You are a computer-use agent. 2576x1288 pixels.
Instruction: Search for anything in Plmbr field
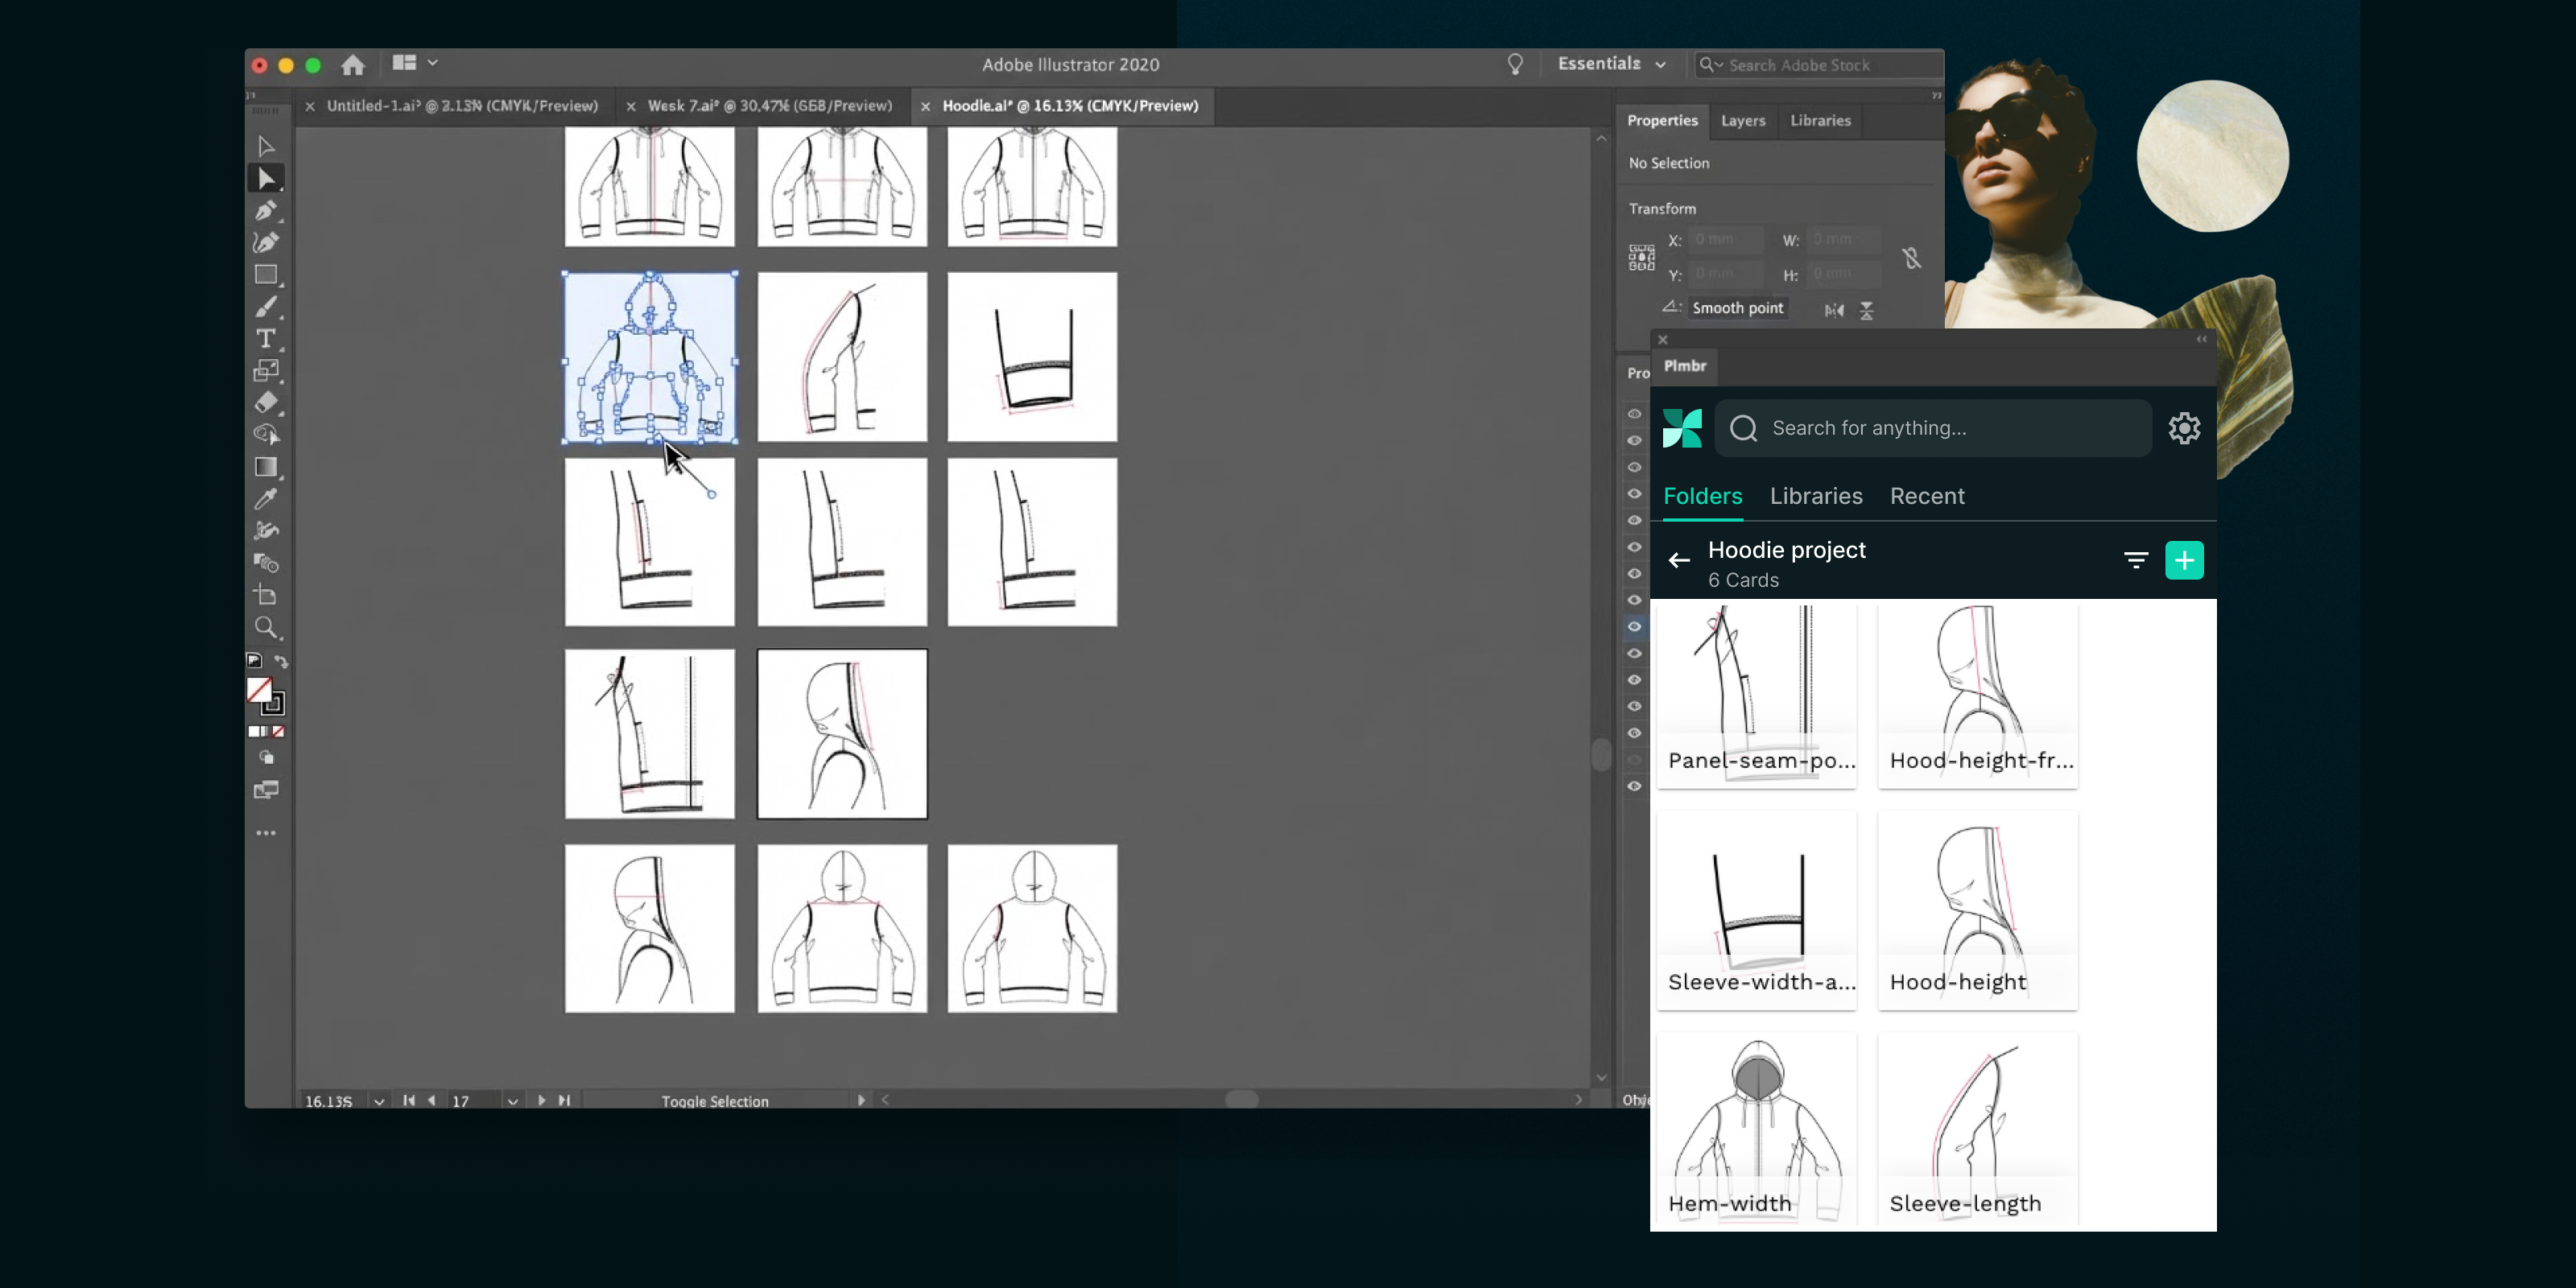point(1933,428)
